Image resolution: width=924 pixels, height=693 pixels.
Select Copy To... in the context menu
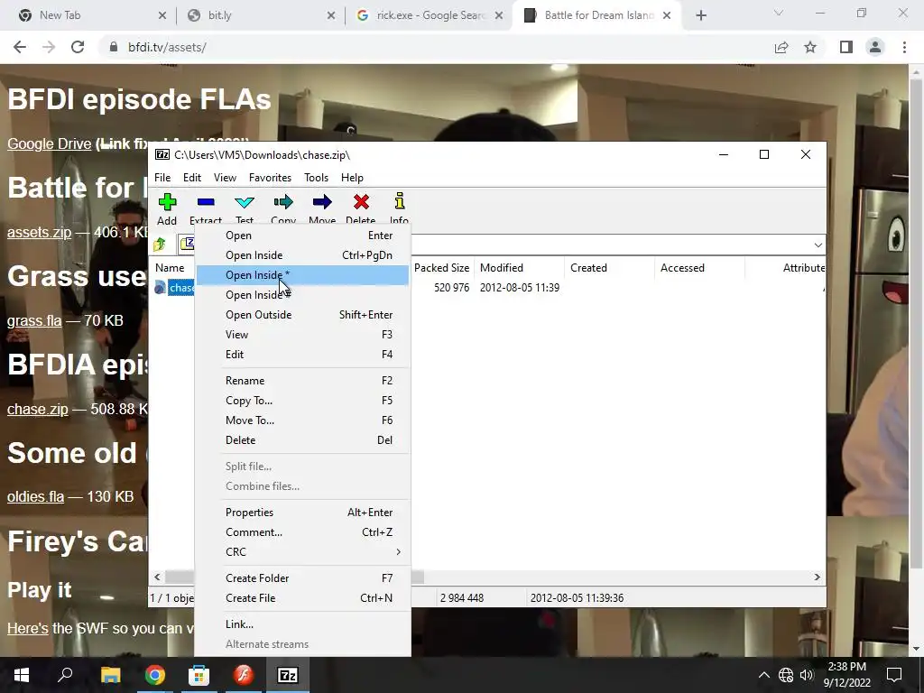(302, 401)
